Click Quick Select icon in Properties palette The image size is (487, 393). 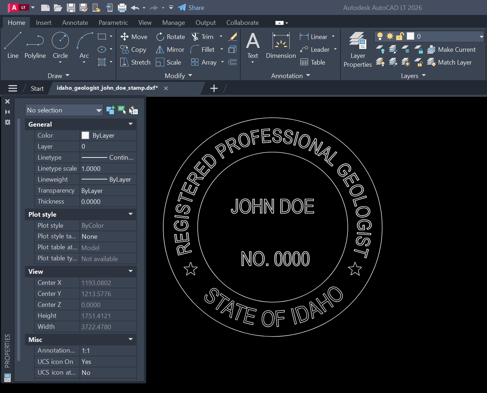coord(133,110)
